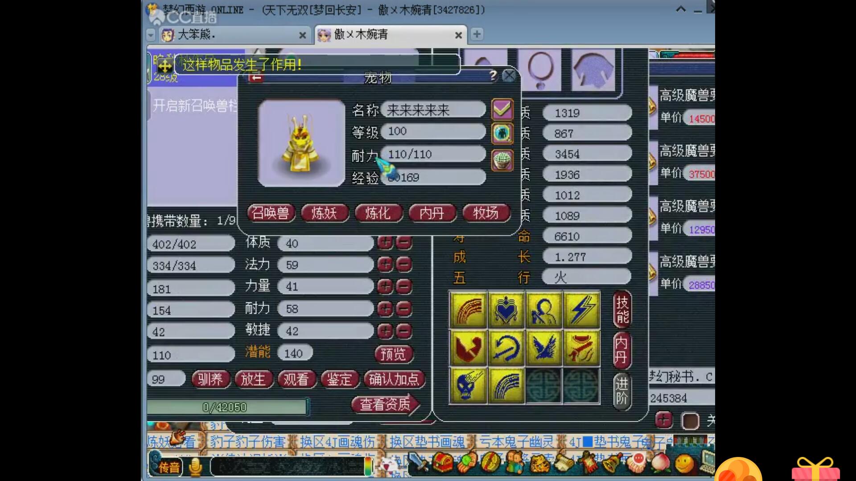Increase 体质 with its plus button
Image resolution: width=856 pixels, height=481 pixels.
click(x=385, y=243)
